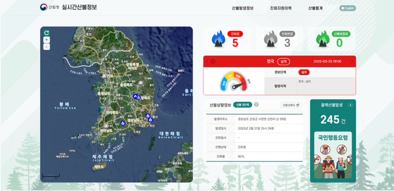Click the green flame 산불외종료 icon

tap(323, 39)
